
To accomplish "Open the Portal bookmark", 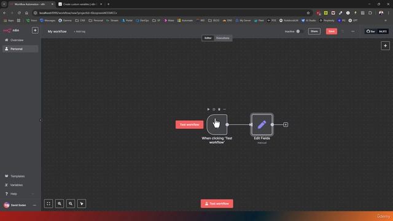I will [127, 20].
